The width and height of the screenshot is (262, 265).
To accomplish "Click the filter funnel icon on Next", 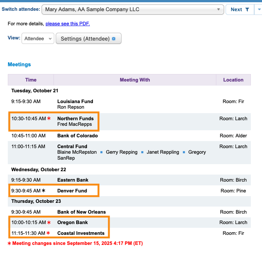I will [247, 10].
